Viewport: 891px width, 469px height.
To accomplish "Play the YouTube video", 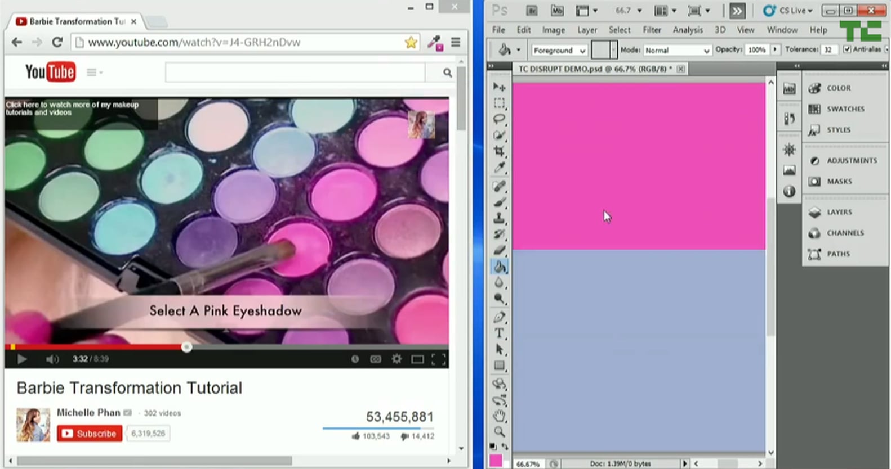I will [22, 359].
